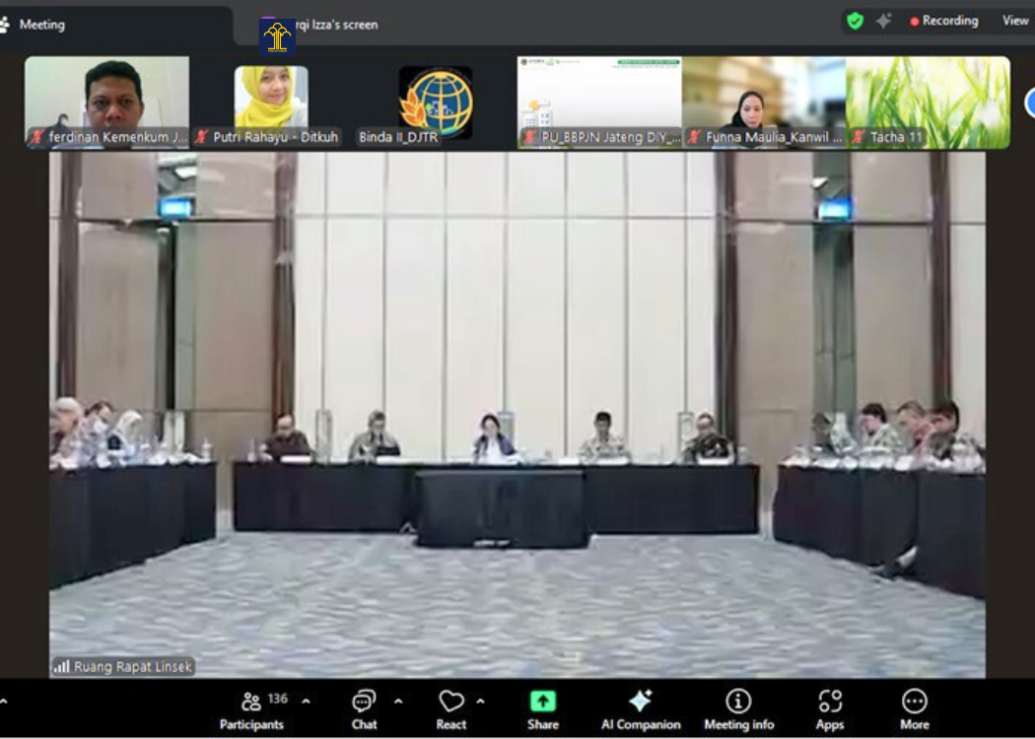Select the Putri Rahayu video thumbnail

coord(270,102)
